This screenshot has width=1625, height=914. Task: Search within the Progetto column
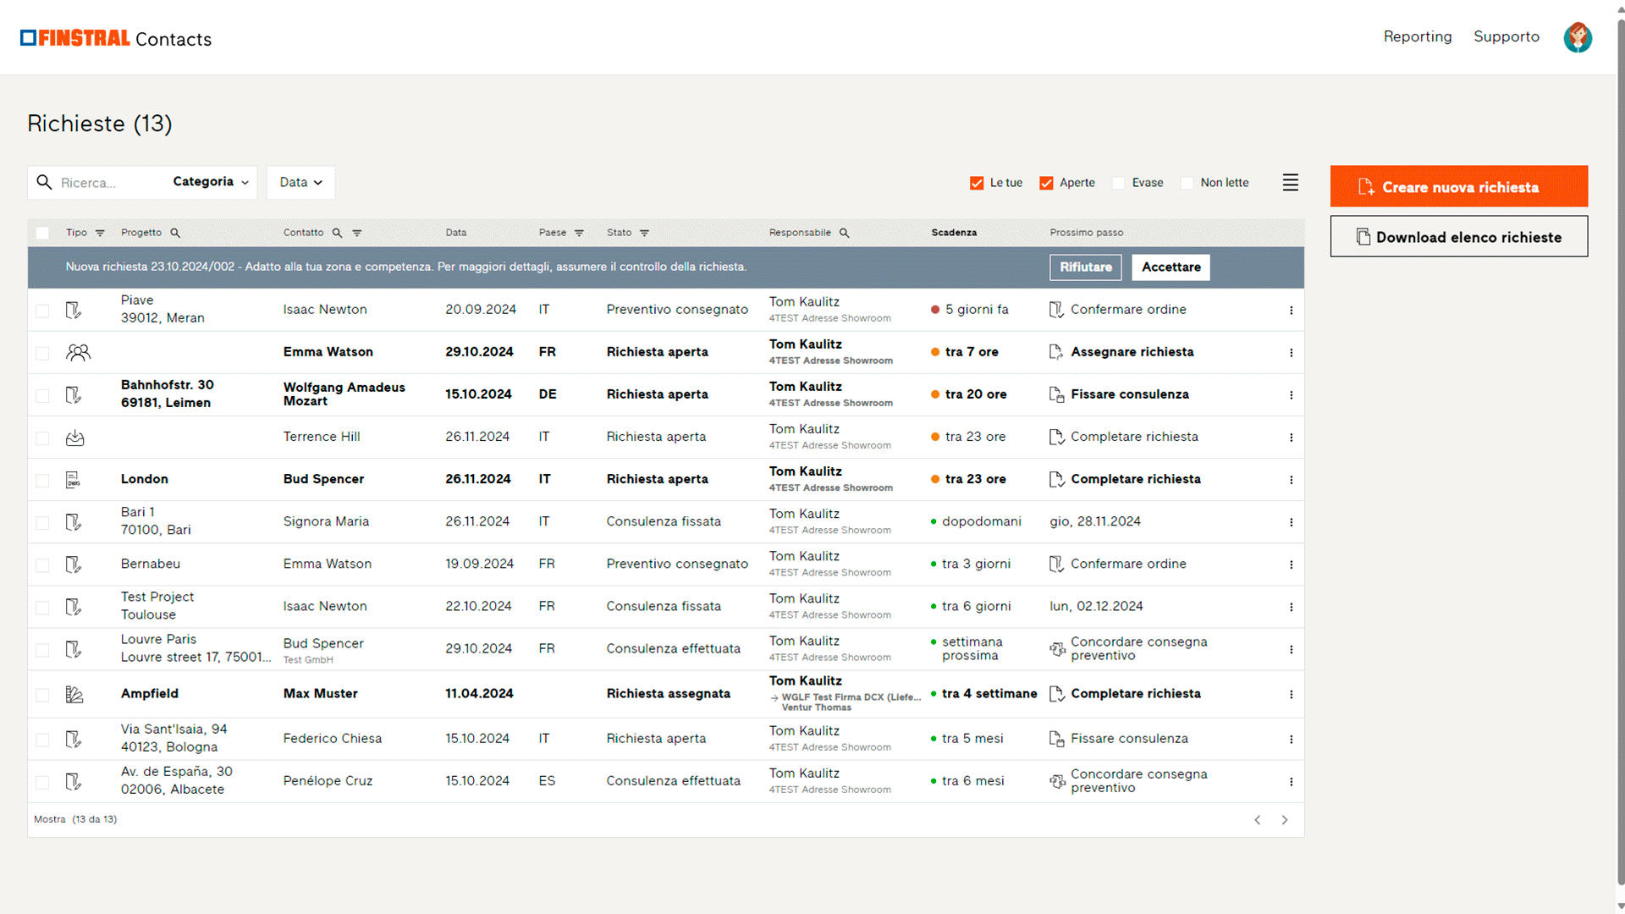pos(175,233)
